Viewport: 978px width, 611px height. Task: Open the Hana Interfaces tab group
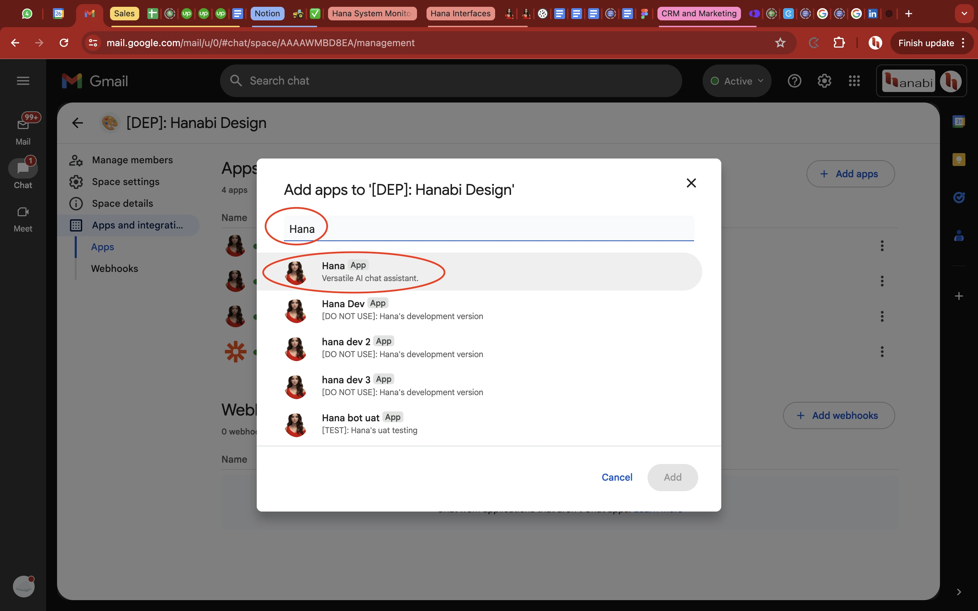(460, 14)
